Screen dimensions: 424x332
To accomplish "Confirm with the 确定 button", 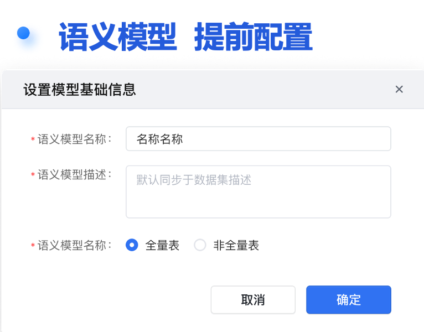I will [x=349, y=300].
